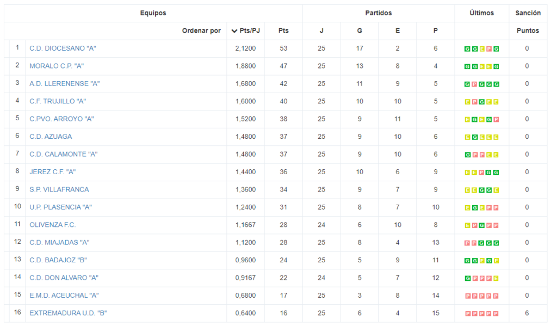Click the first green G icon in C.D. DON ALVARO row
557x332 pixels.
pos(467,278)
